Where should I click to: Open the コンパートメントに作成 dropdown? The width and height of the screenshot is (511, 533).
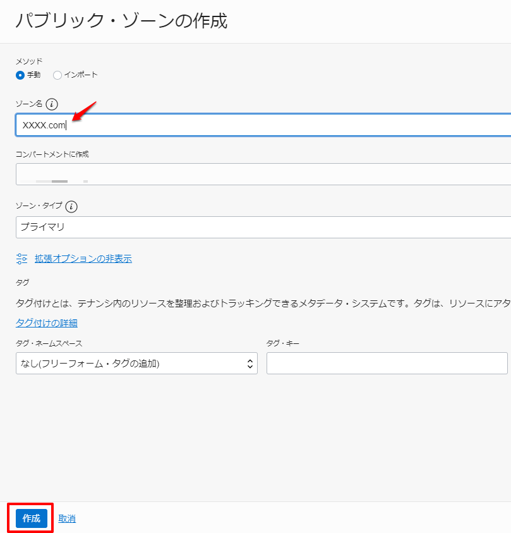(253, 174)
